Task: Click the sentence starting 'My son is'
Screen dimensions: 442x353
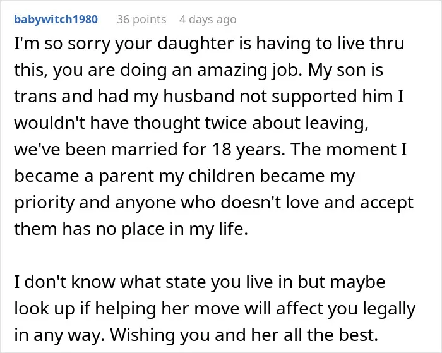Action: click(345, 70)
